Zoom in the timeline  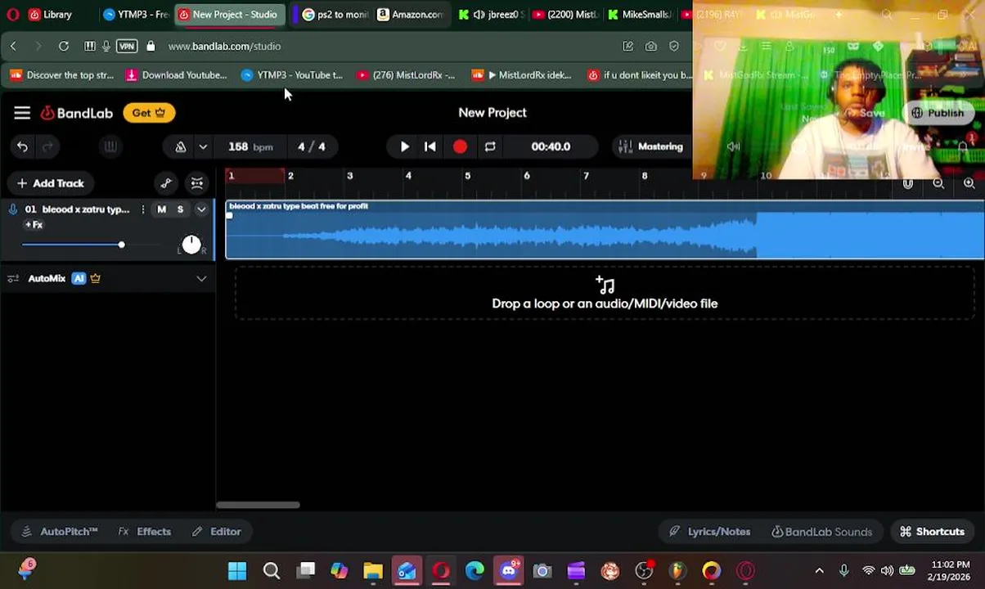click(969, 184)
